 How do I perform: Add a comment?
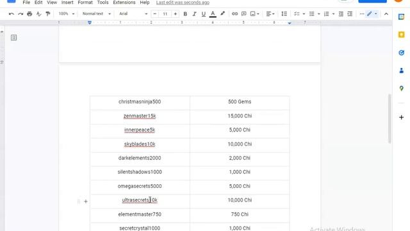coord(243,14)
